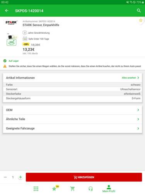
Task: Open Alles ansehen link
Action: [130, 78]
